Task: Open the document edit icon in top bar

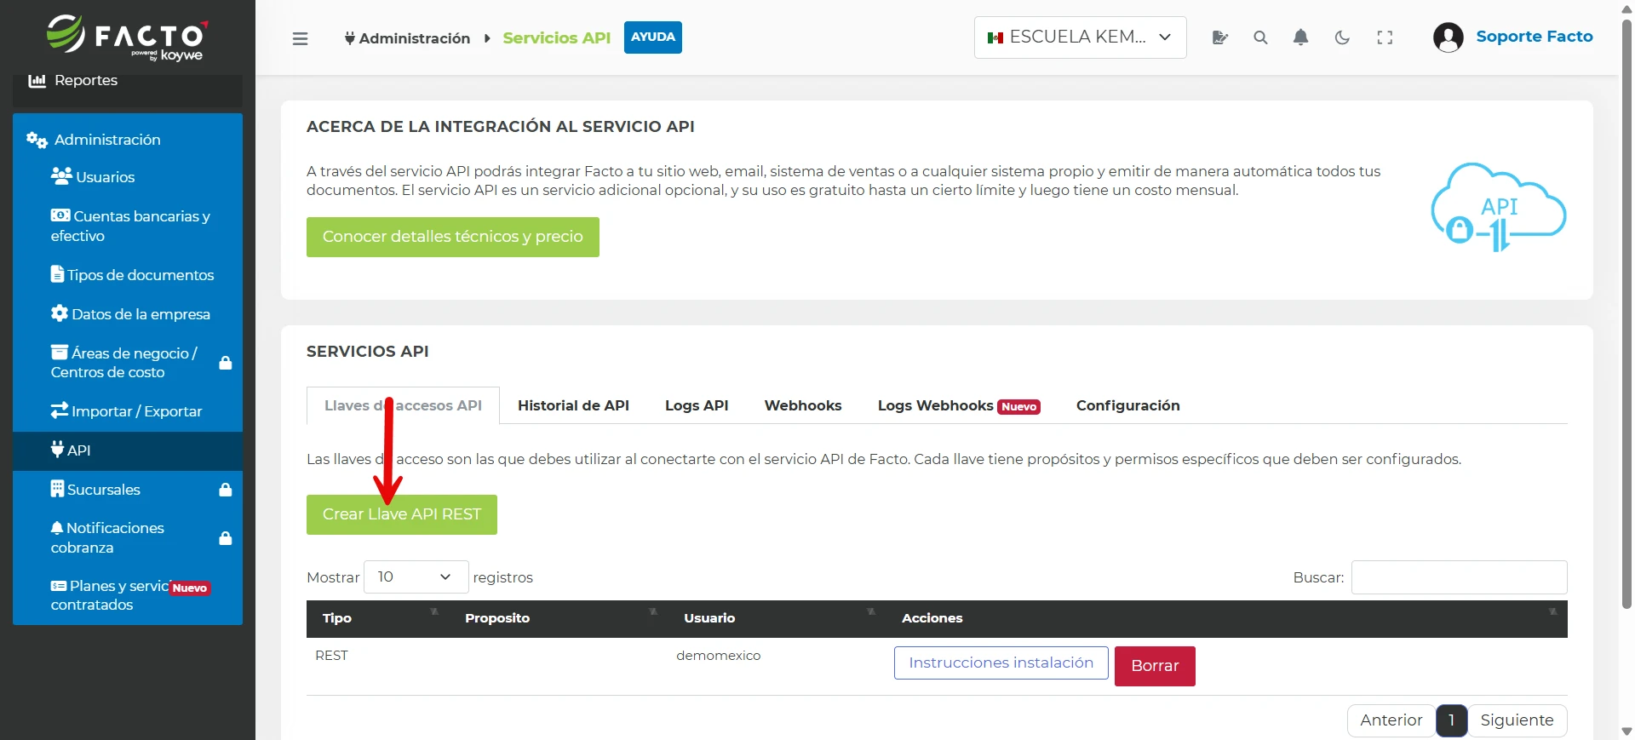Action: click(1219, 37)
